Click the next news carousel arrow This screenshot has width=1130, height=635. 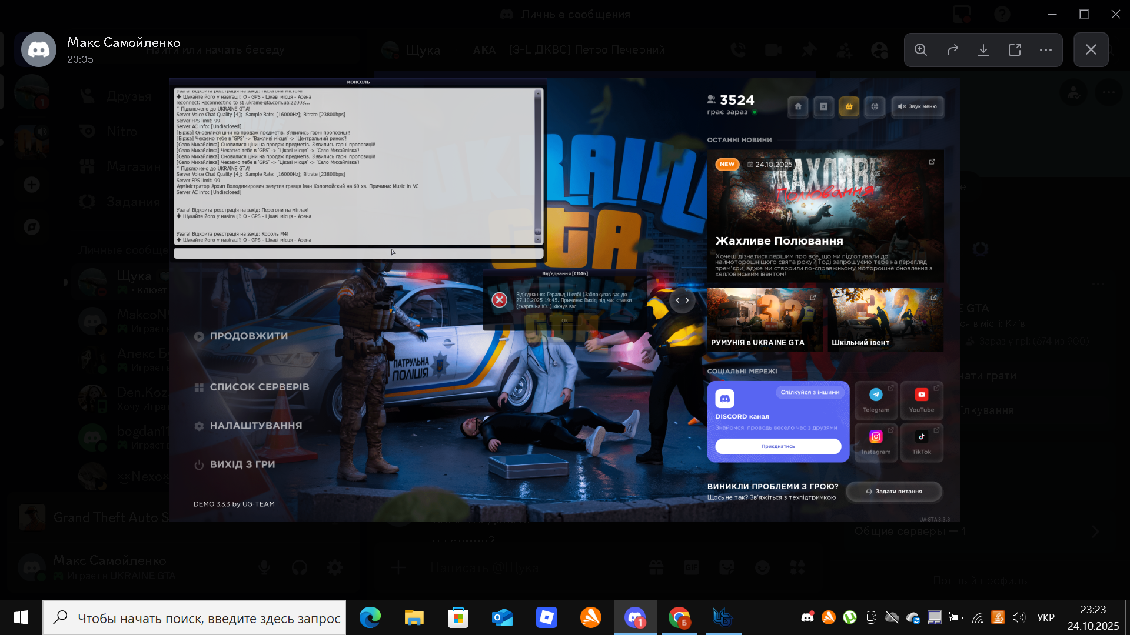point(687,300)
